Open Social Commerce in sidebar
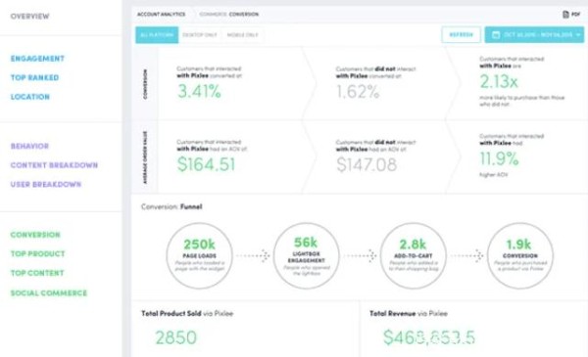Viewport: 588px width, 357px height. (49, 293)
